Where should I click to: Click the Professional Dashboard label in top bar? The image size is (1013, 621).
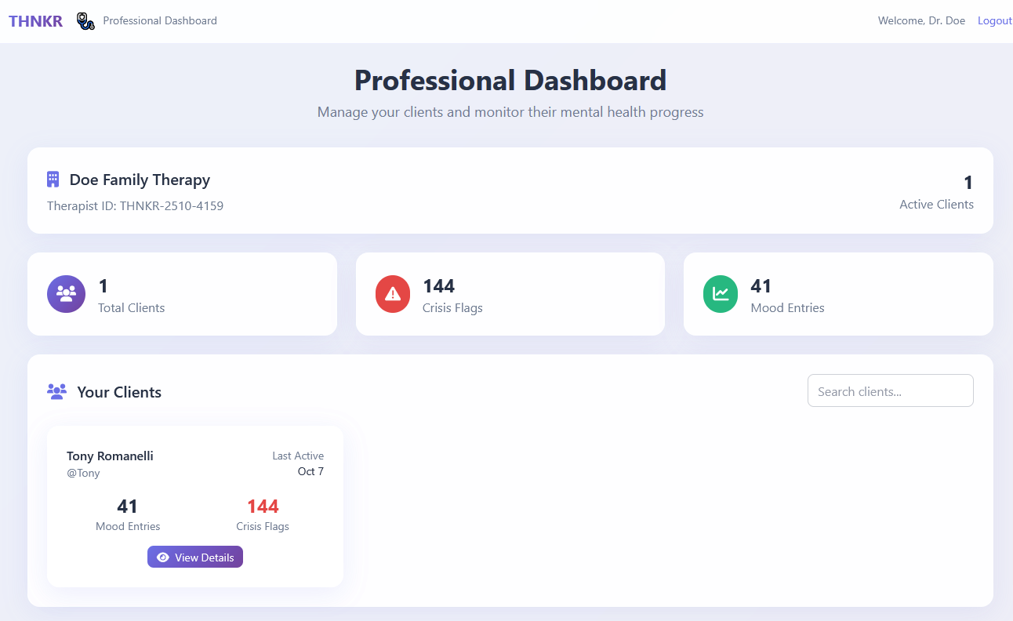point(160,20)
